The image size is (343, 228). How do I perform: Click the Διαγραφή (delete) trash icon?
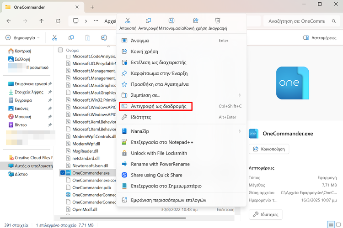218,21
